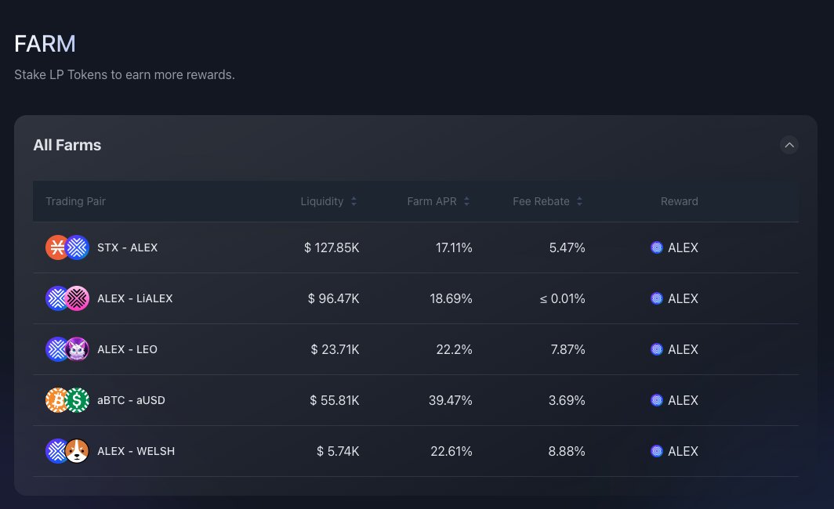Select the ALEX - LEO trading pair
The width and height of the screenshot is (834, 509).
(x=127, y=349)
